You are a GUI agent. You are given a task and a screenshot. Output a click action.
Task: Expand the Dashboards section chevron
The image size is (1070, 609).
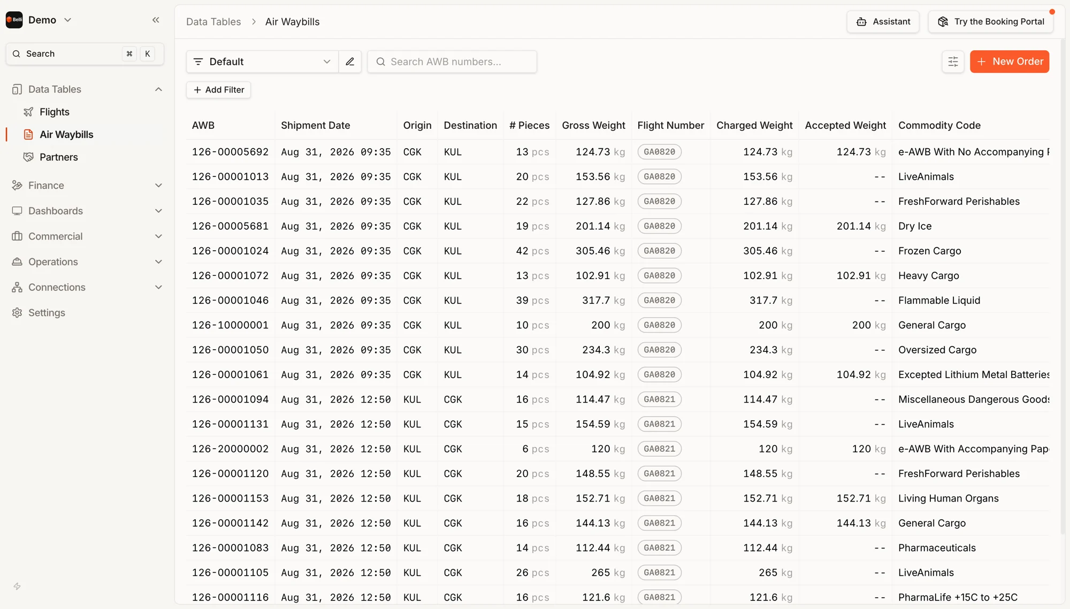pos(158,211)
